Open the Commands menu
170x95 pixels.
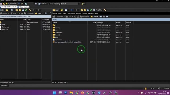(x=71, y=13)
